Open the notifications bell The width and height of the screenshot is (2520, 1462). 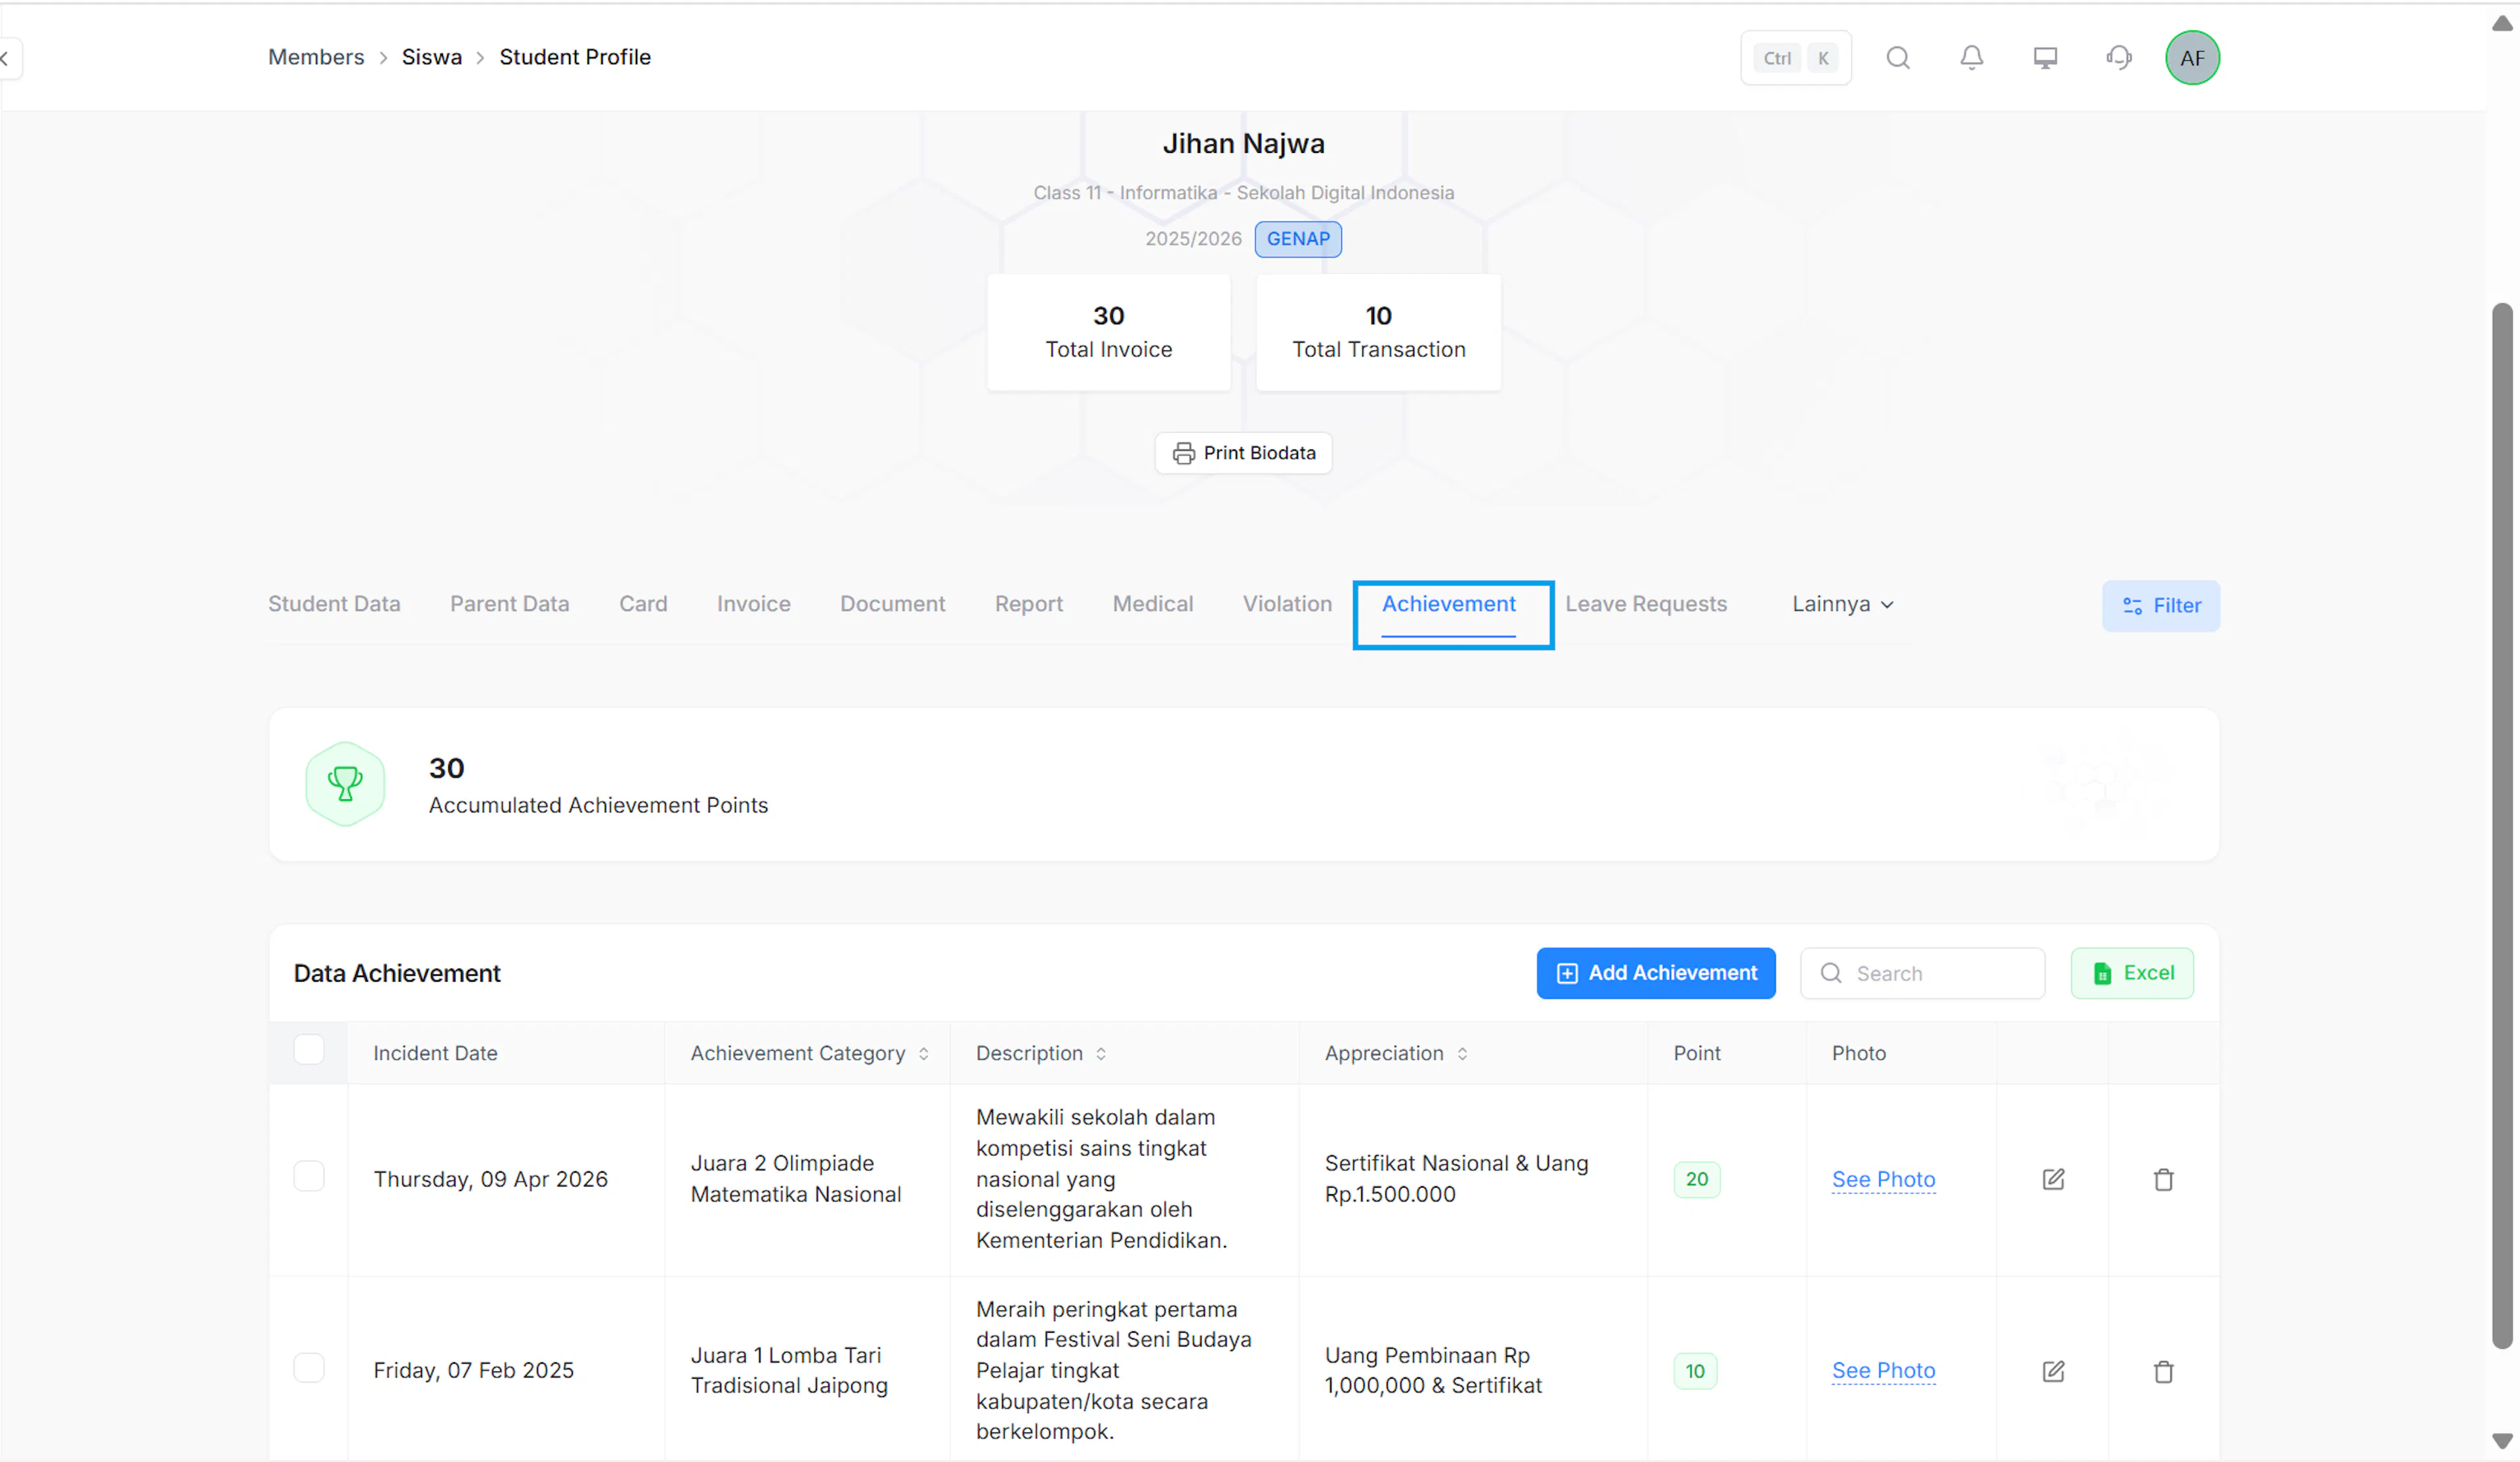1971,58
